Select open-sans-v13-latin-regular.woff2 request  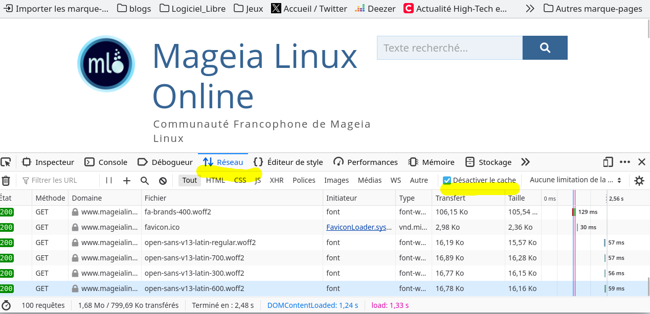[325, 243]
